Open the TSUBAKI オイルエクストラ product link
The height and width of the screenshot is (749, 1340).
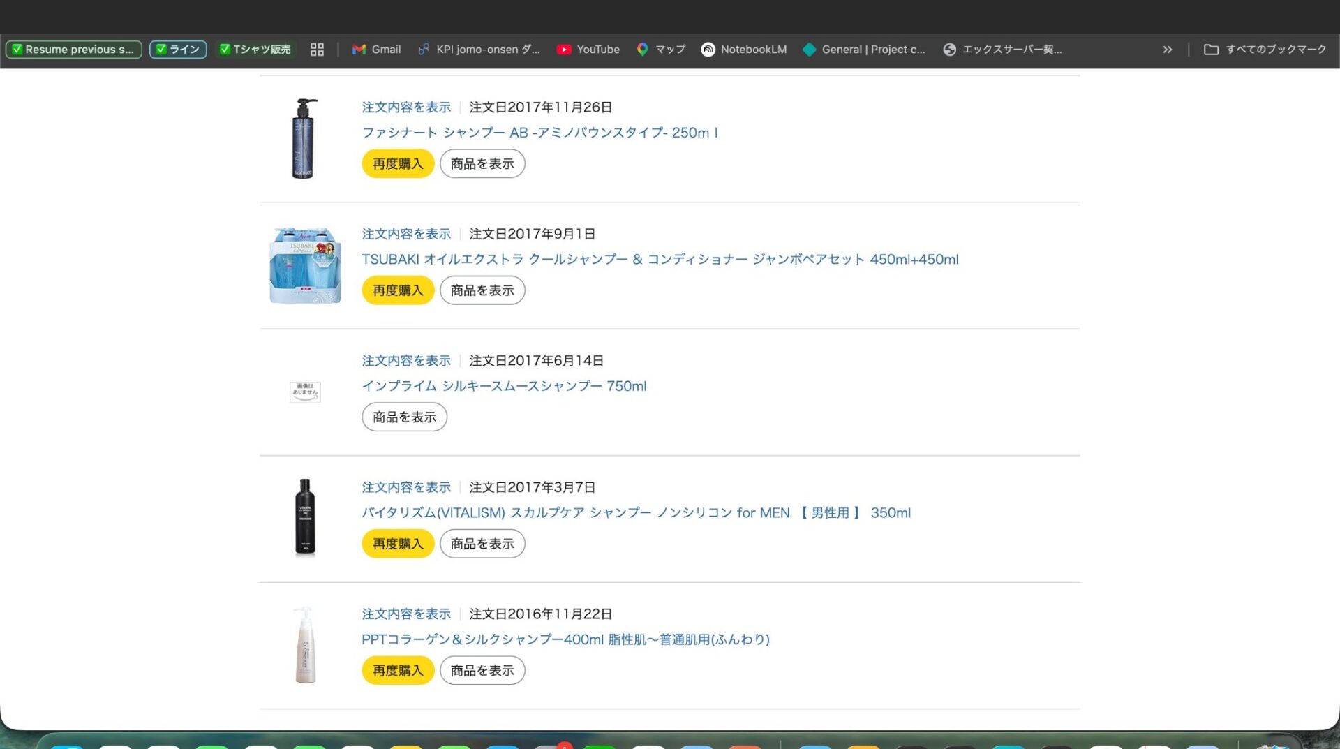click(x=660, y=260)
